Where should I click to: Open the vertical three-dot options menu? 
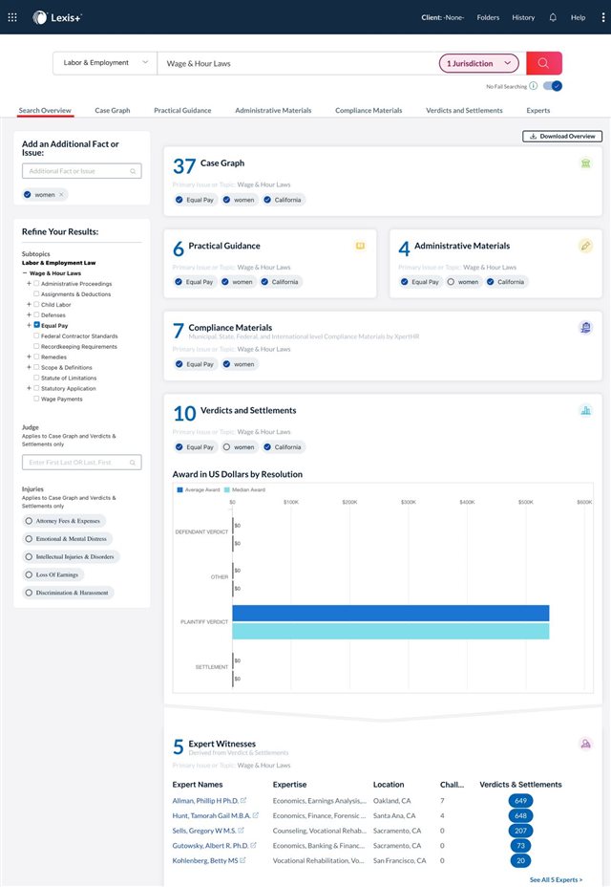pos(603,17)
